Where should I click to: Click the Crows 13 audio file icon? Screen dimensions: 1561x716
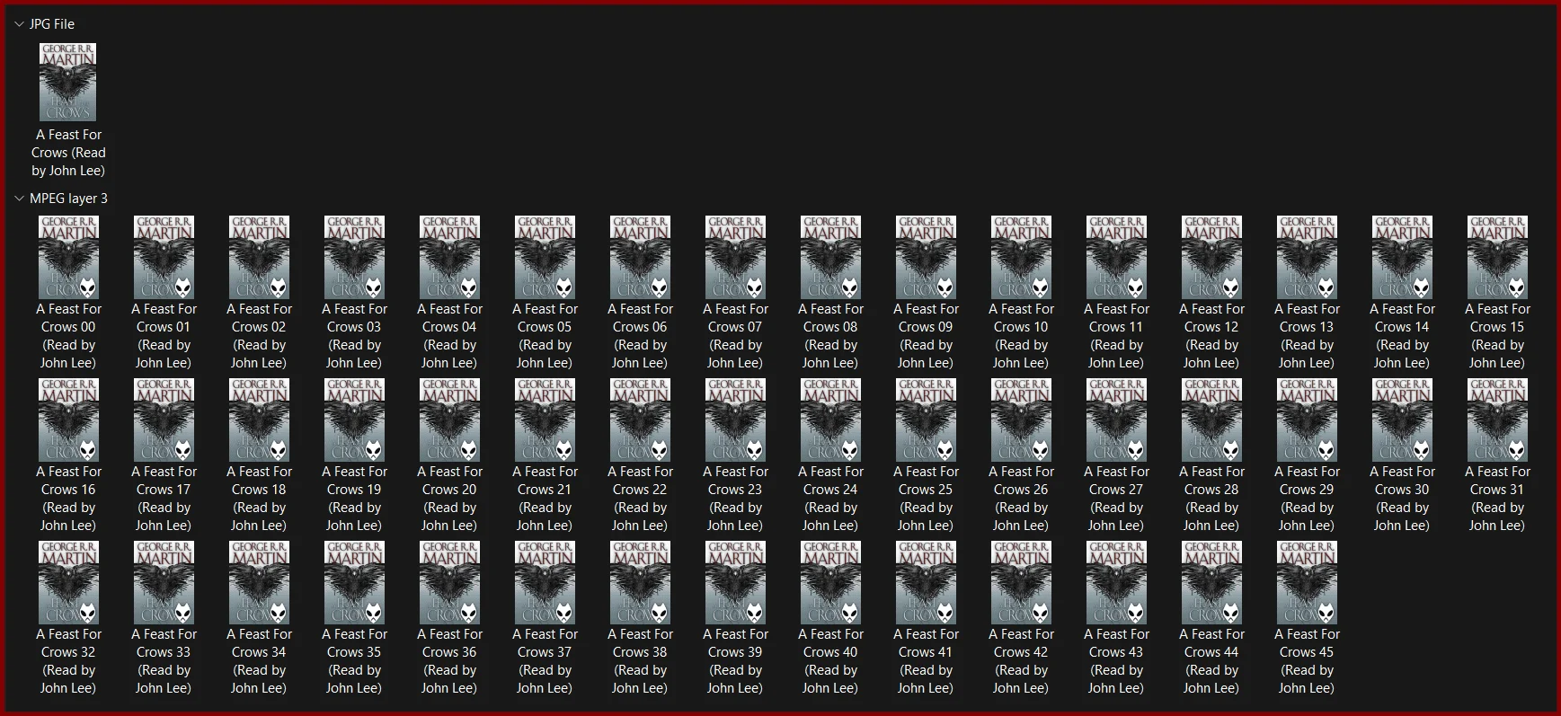1307,257
